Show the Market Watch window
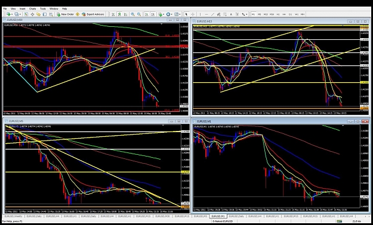The image size is (373, 225). pos(26,14)
